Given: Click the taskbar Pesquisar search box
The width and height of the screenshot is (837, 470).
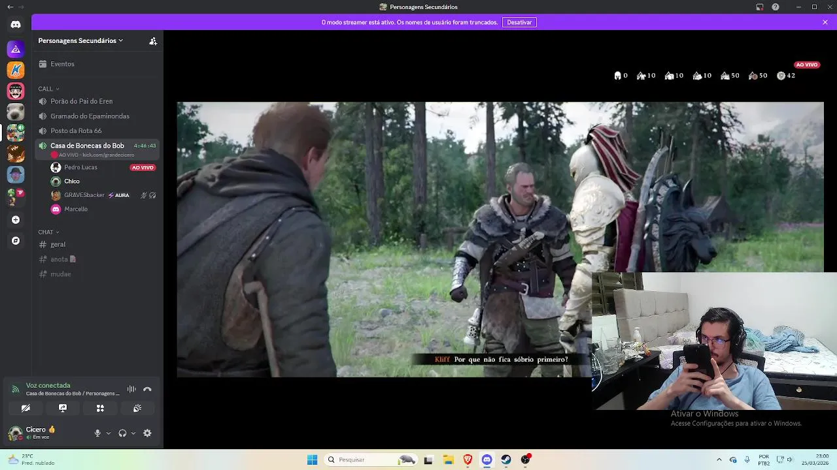Looking at the screenshot, I should pyautogui.click(x=371, y=460).
